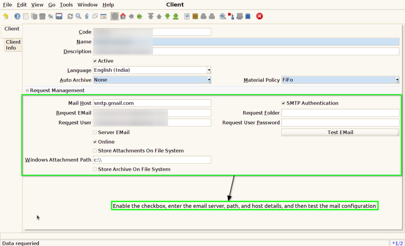Click the Request User Password field
Screen dimensions: 405x246
[x=340, y=123]
